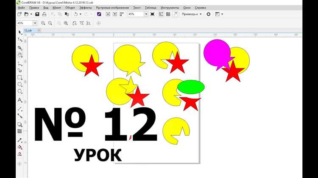318x178 pixels.
Task: Select the Freehand curve tool
Action: 20,64
